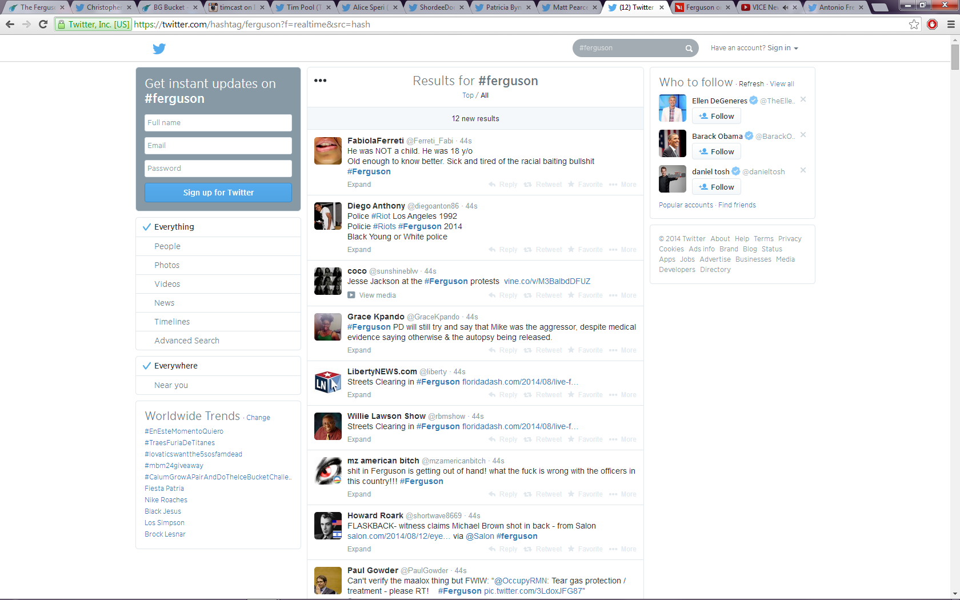This screenshot has height=600, width=960.
Task: Bookmark page with the star icon
Action: coord(914,24)
